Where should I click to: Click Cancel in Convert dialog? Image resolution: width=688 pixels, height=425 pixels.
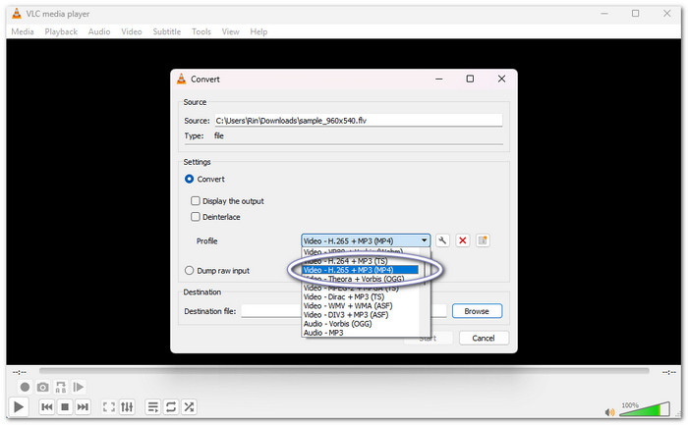(x=484, y=338)
